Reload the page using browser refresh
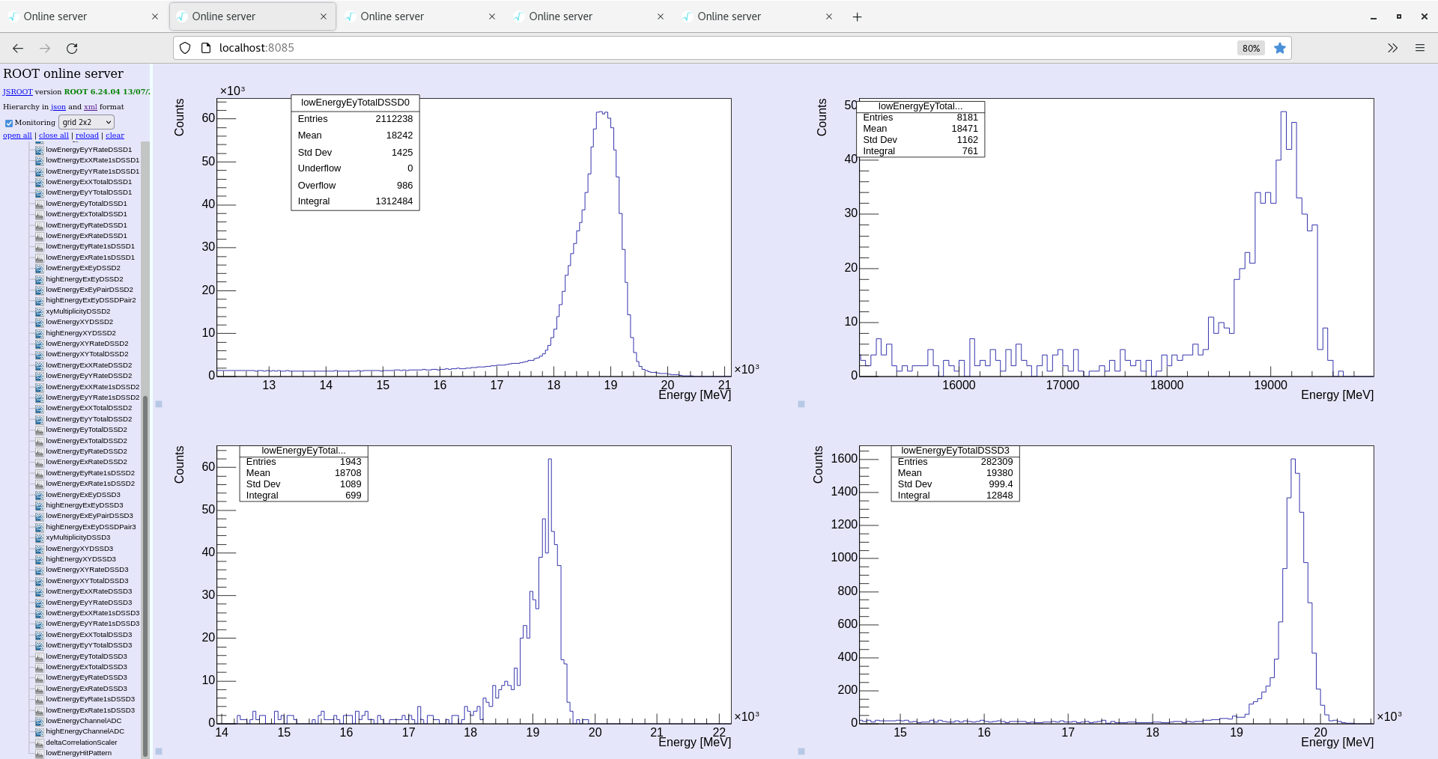The width and height of the screenshot is (1438, 759). [x=72, y=48]
